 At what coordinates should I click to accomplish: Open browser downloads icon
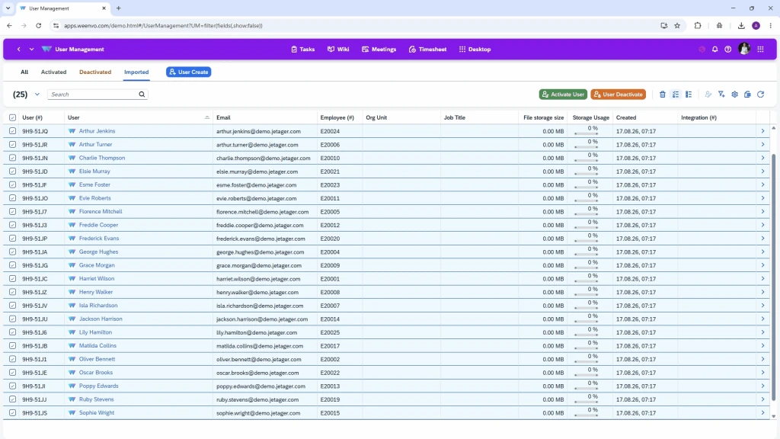pos(741,25)
